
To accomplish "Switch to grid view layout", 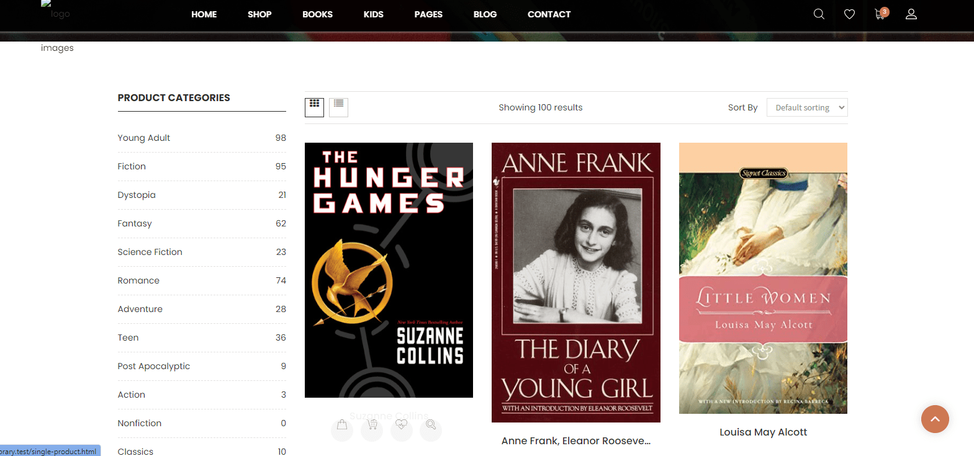I will pyautogui.click(x=314, y=107).
